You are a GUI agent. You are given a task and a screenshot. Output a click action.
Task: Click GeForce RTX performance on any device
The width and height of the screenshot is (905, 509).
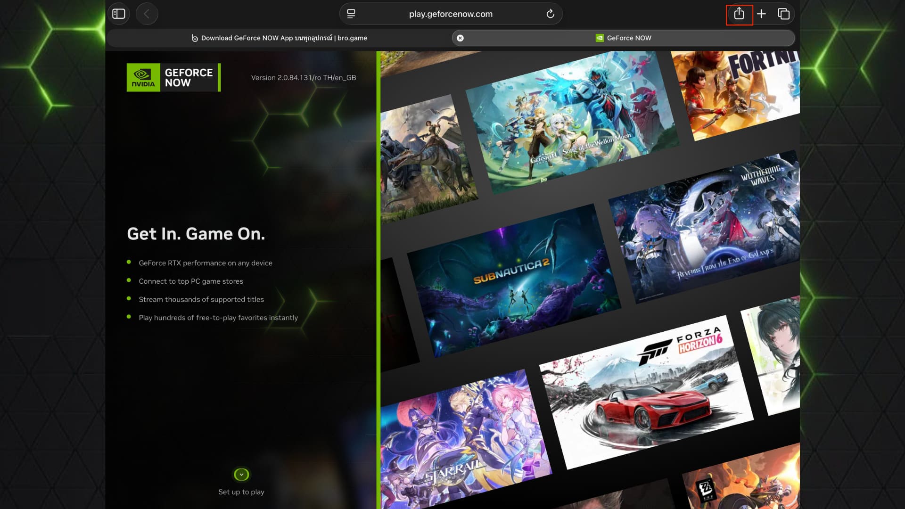[206, 263]
